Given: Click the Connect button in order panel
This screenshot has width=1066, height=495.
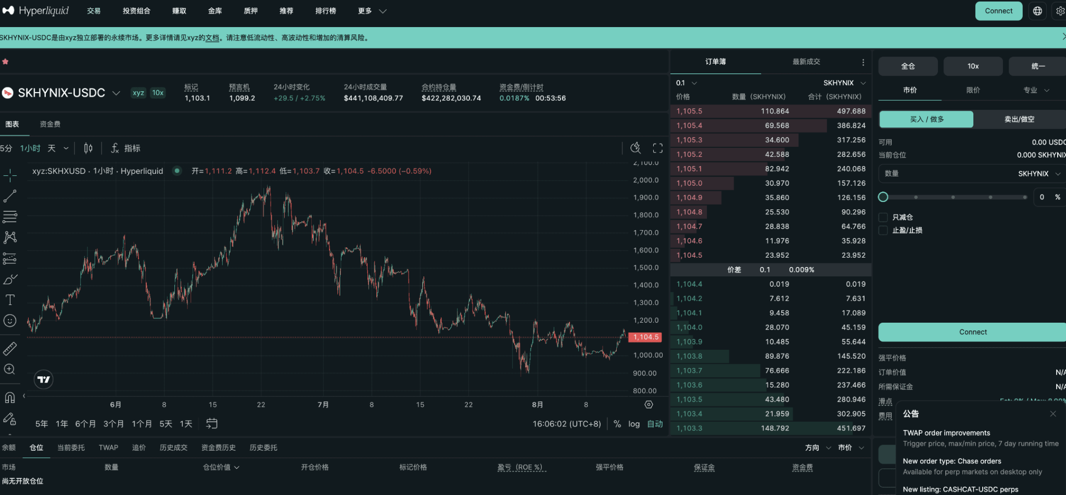Looking at the screenshot, I should [x=972, y=332].
